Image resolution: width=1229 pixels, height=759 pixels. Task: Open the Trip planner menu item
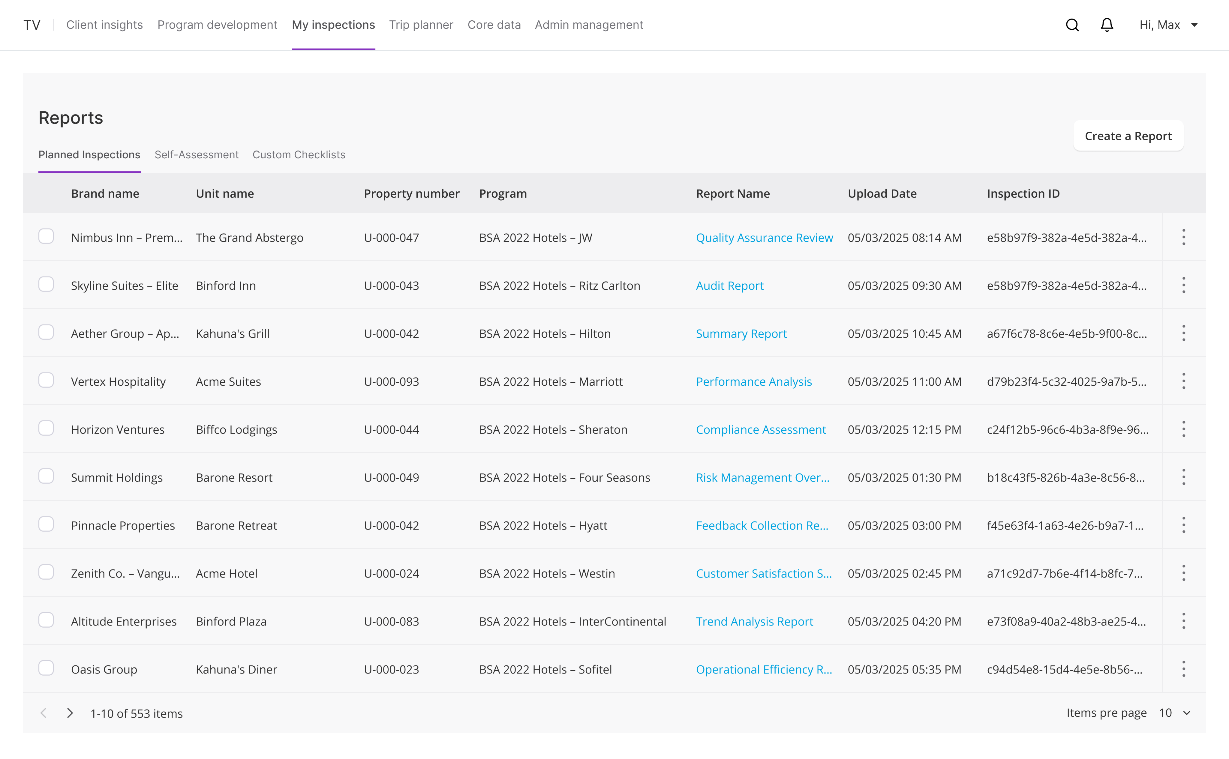(421, 25)
